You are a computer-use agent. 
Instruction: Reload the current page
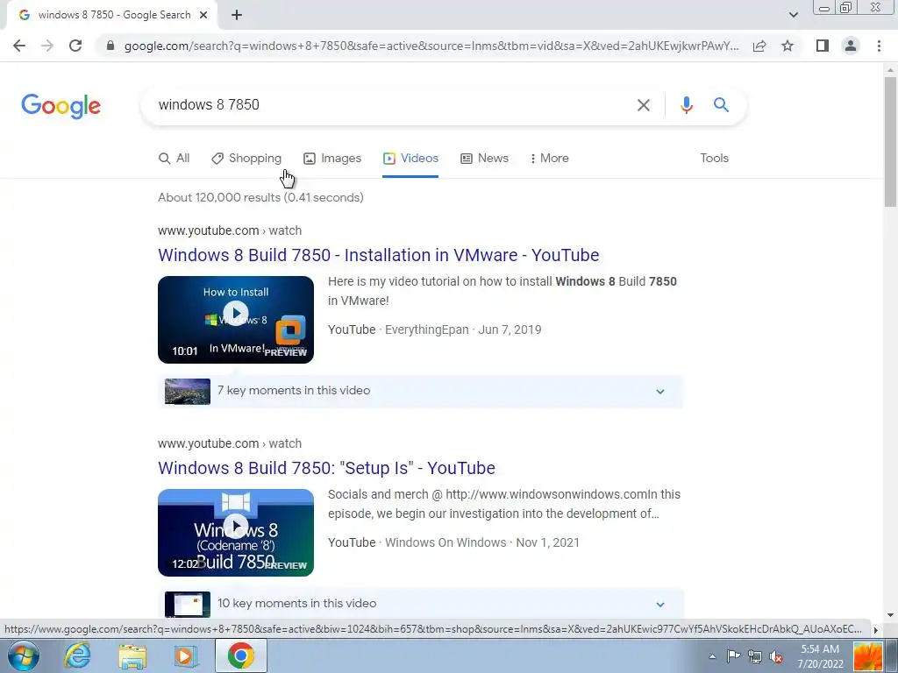[75, 46]
